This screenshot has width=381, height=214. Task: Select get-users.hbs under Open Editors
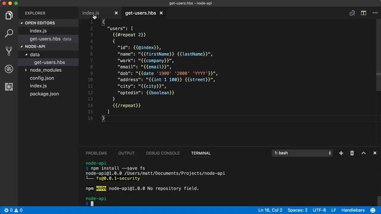(48, 39)
